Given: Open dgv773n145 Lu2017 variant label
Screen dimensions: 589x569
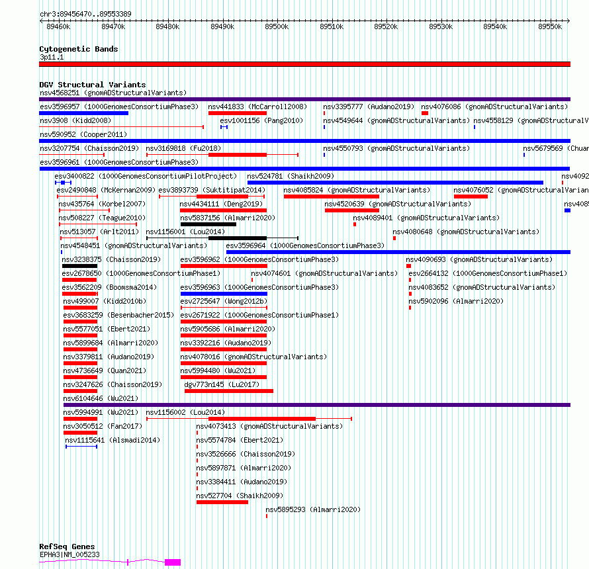Looking at the screenshot, I should 222,384.
